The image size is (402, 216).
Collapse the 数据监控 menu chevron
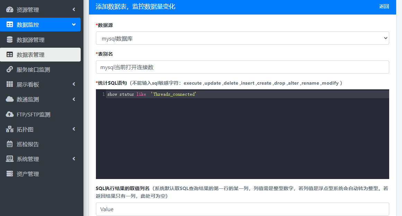pyautogui.click(x=74, y=25)
